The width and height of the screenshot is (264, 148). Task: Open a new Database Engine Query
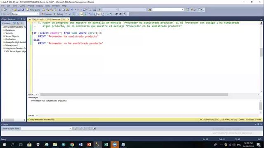coord(43,10)
